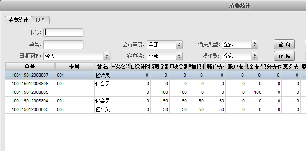This screenshot has width=306, height=151.
Task: Select order row 100115012008807
Action: coord(155,75)
